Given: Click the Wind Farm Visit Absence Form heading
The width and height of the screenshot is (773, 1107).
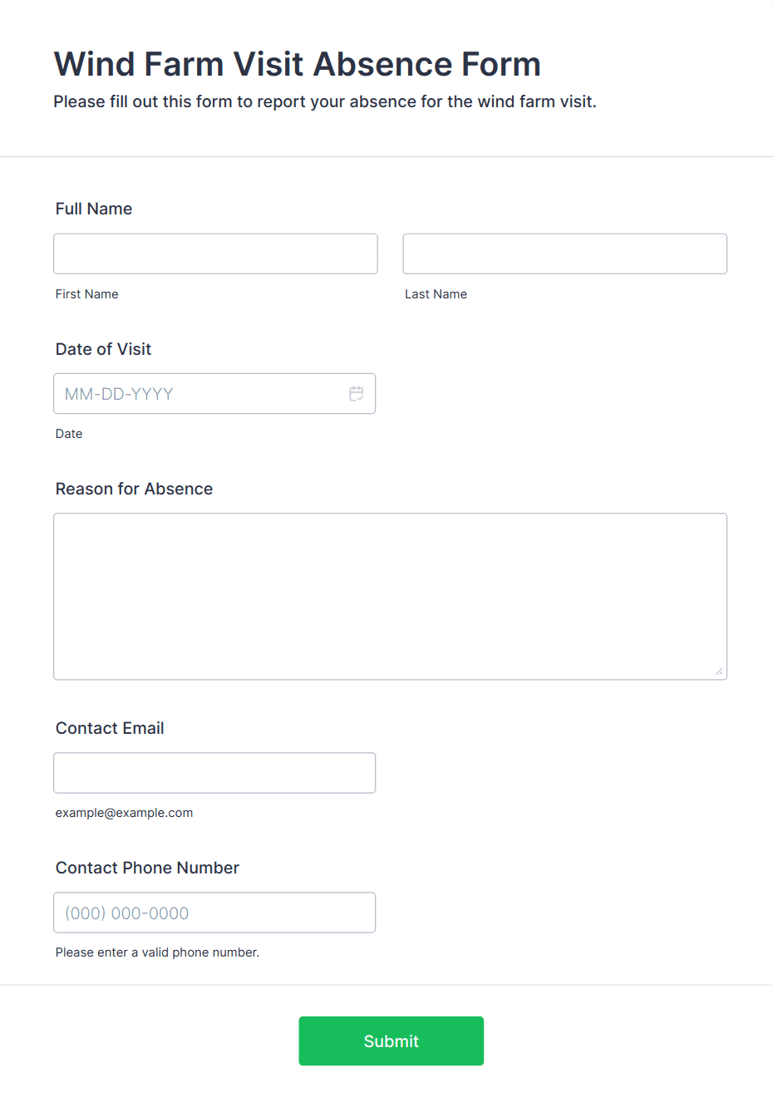Looking at the screenshot, I should click(297, 64).
